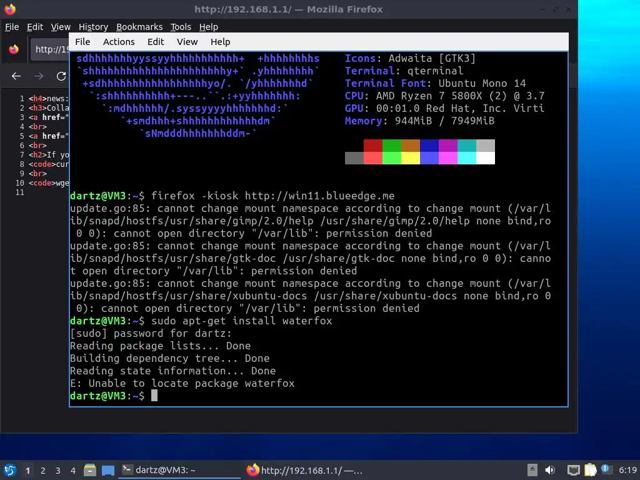Switch to virtual desktop 4
This screenshot has height=480, width=640.
point(73,471)
